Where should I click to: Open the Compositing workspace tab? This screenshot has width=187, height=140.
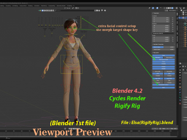coord(51,6)
